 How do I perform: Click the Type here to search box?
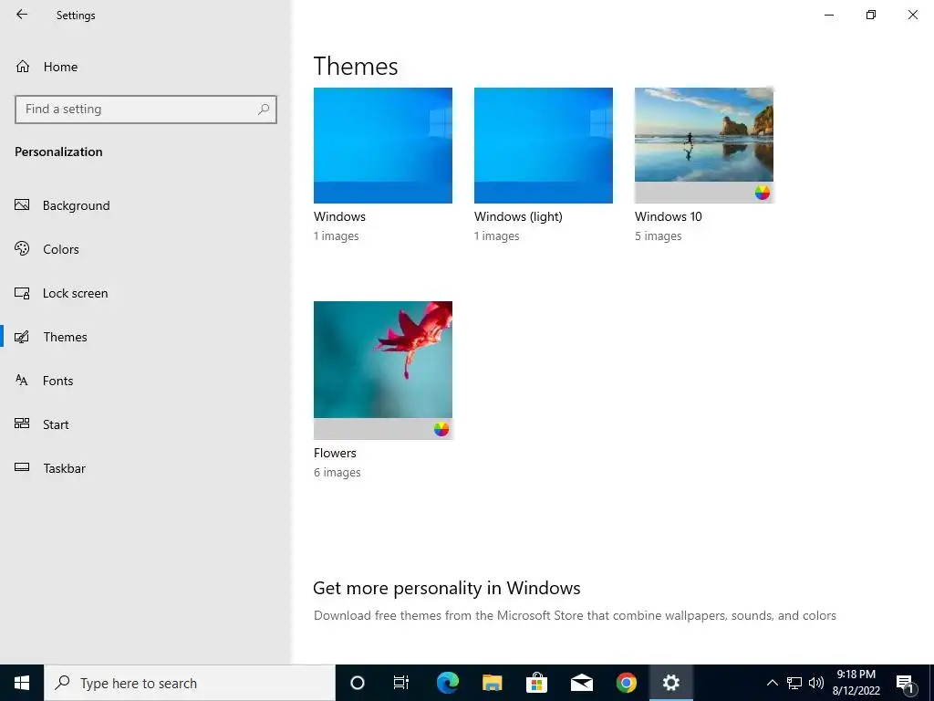pos(190,683)
